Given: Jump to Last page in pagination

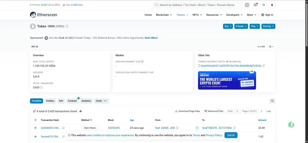Looking at the screenshot, I should tap(268, 111).
